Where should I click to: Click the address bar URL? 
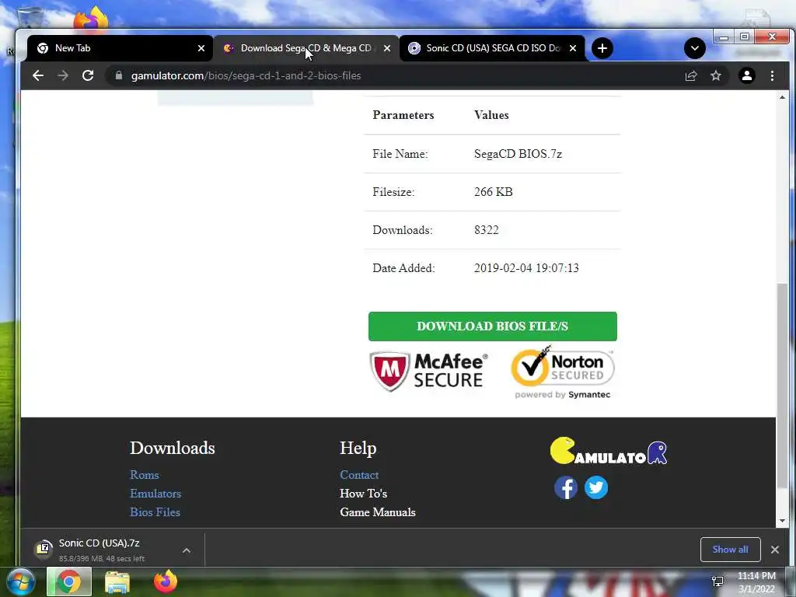click(x=246, y=75)
